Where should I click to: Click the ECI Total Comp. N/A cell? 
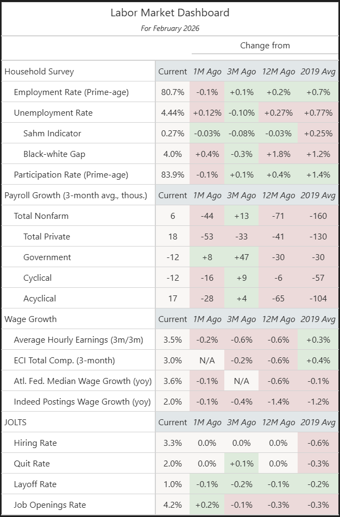coord(207,361)
